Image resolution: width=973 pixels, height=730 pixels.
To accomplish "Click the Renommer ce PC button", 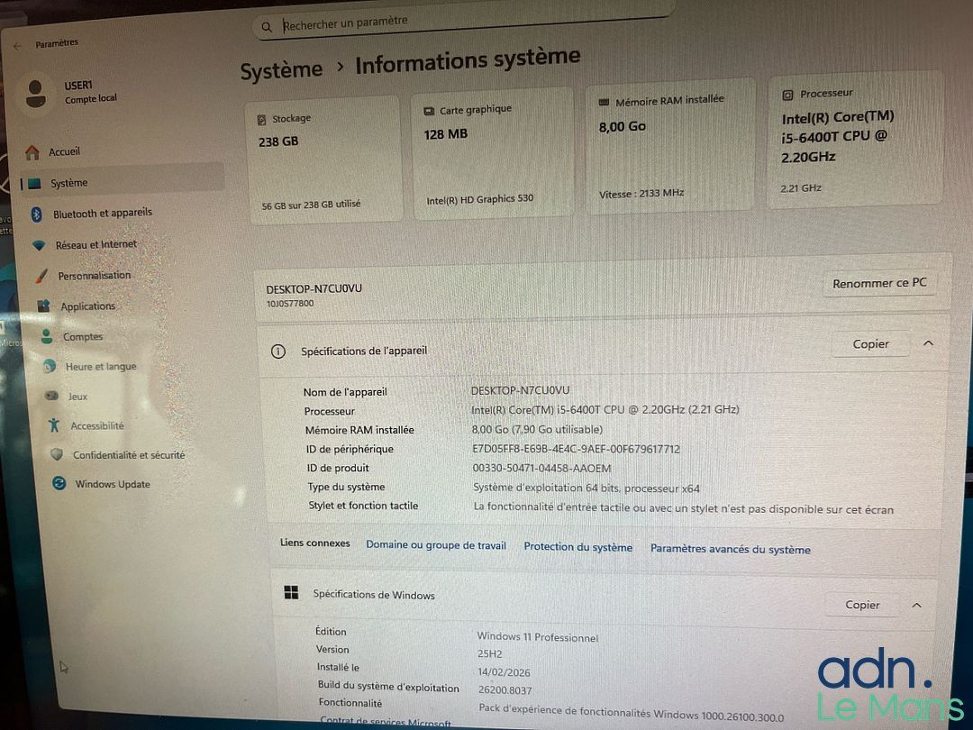I will (879, 283).
